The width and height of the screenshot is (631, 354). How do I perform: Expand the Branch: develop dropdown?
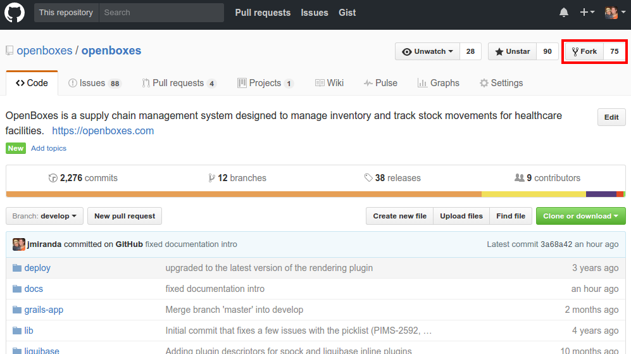[44, 217]
